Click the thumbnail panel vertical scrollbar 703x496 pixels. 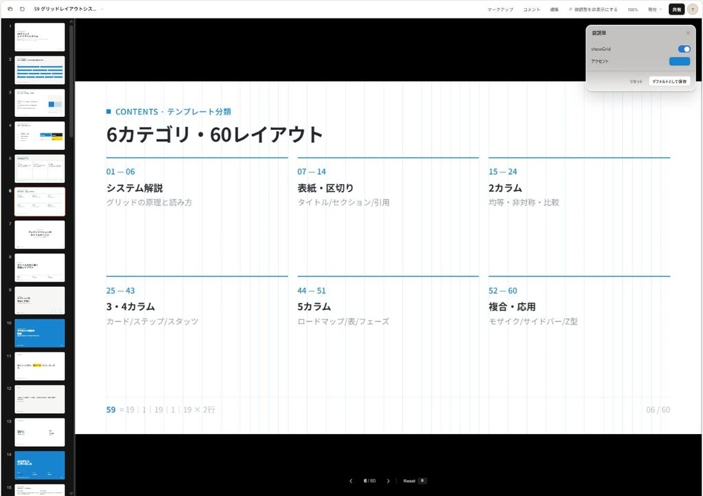tap(71, 81)
